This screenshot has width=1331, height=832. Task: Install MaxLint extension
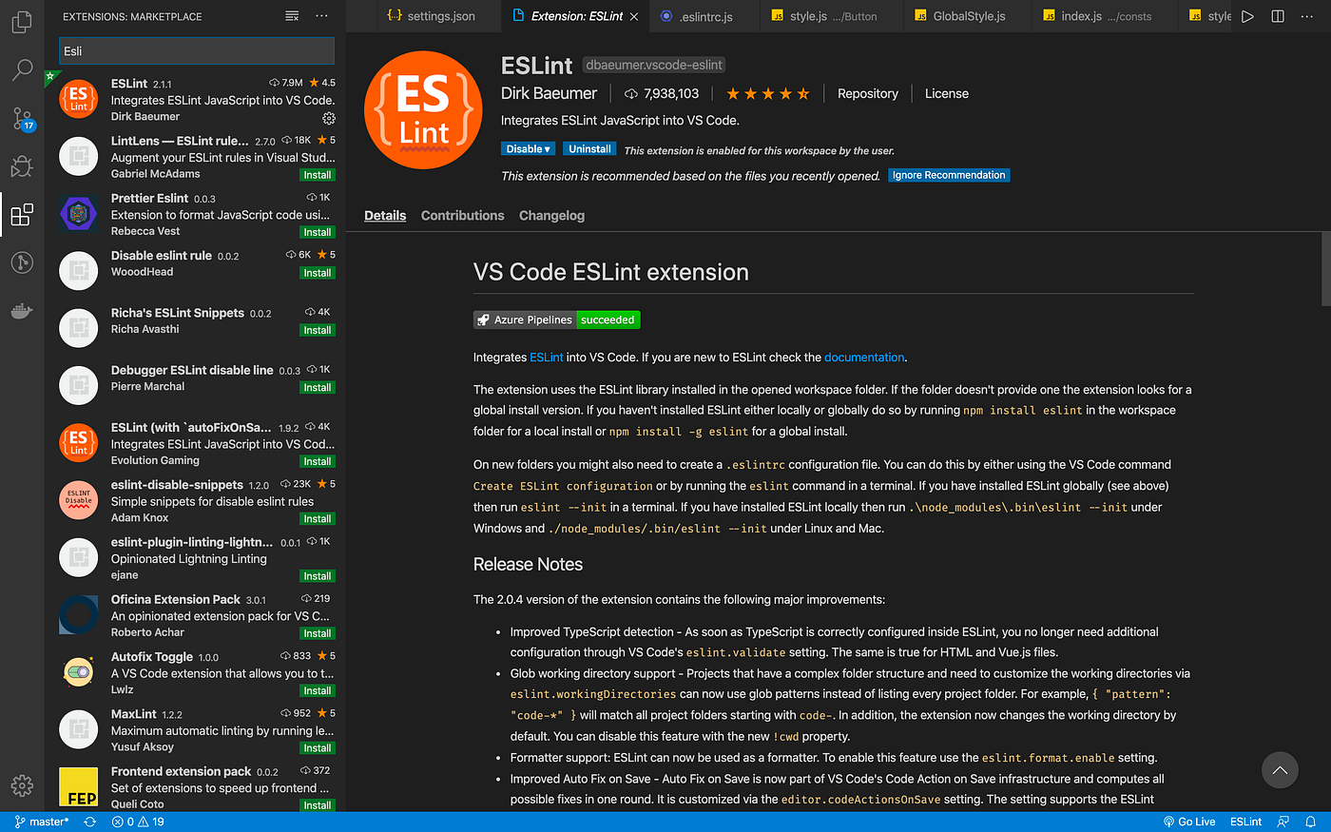tap(318, 747)
